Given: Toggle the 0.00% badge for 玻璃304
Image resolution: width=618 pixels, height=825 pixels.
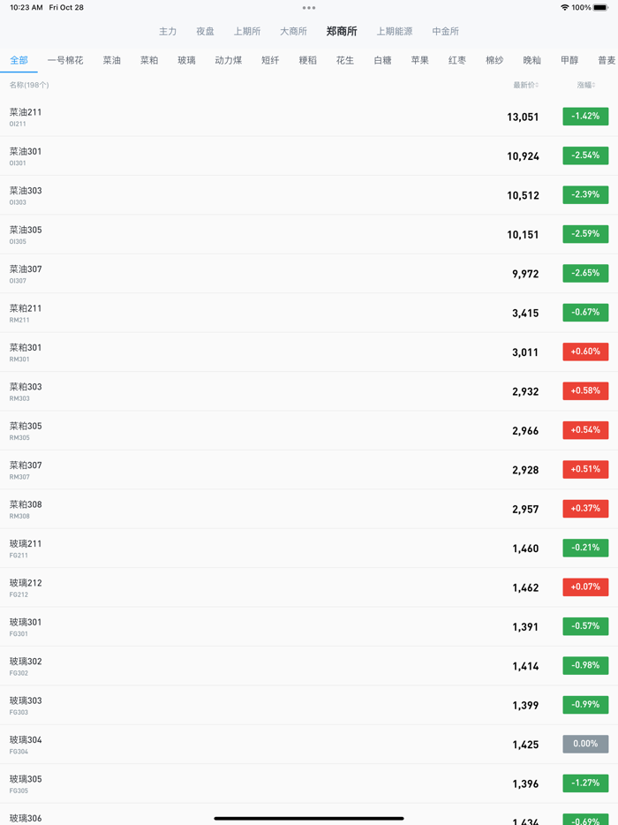Looking at the screenshot, I should coord(585,744).
